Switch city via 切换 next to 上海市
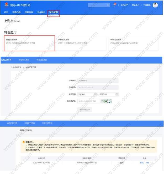The image size is (164, 174). (x=17, y=21)
